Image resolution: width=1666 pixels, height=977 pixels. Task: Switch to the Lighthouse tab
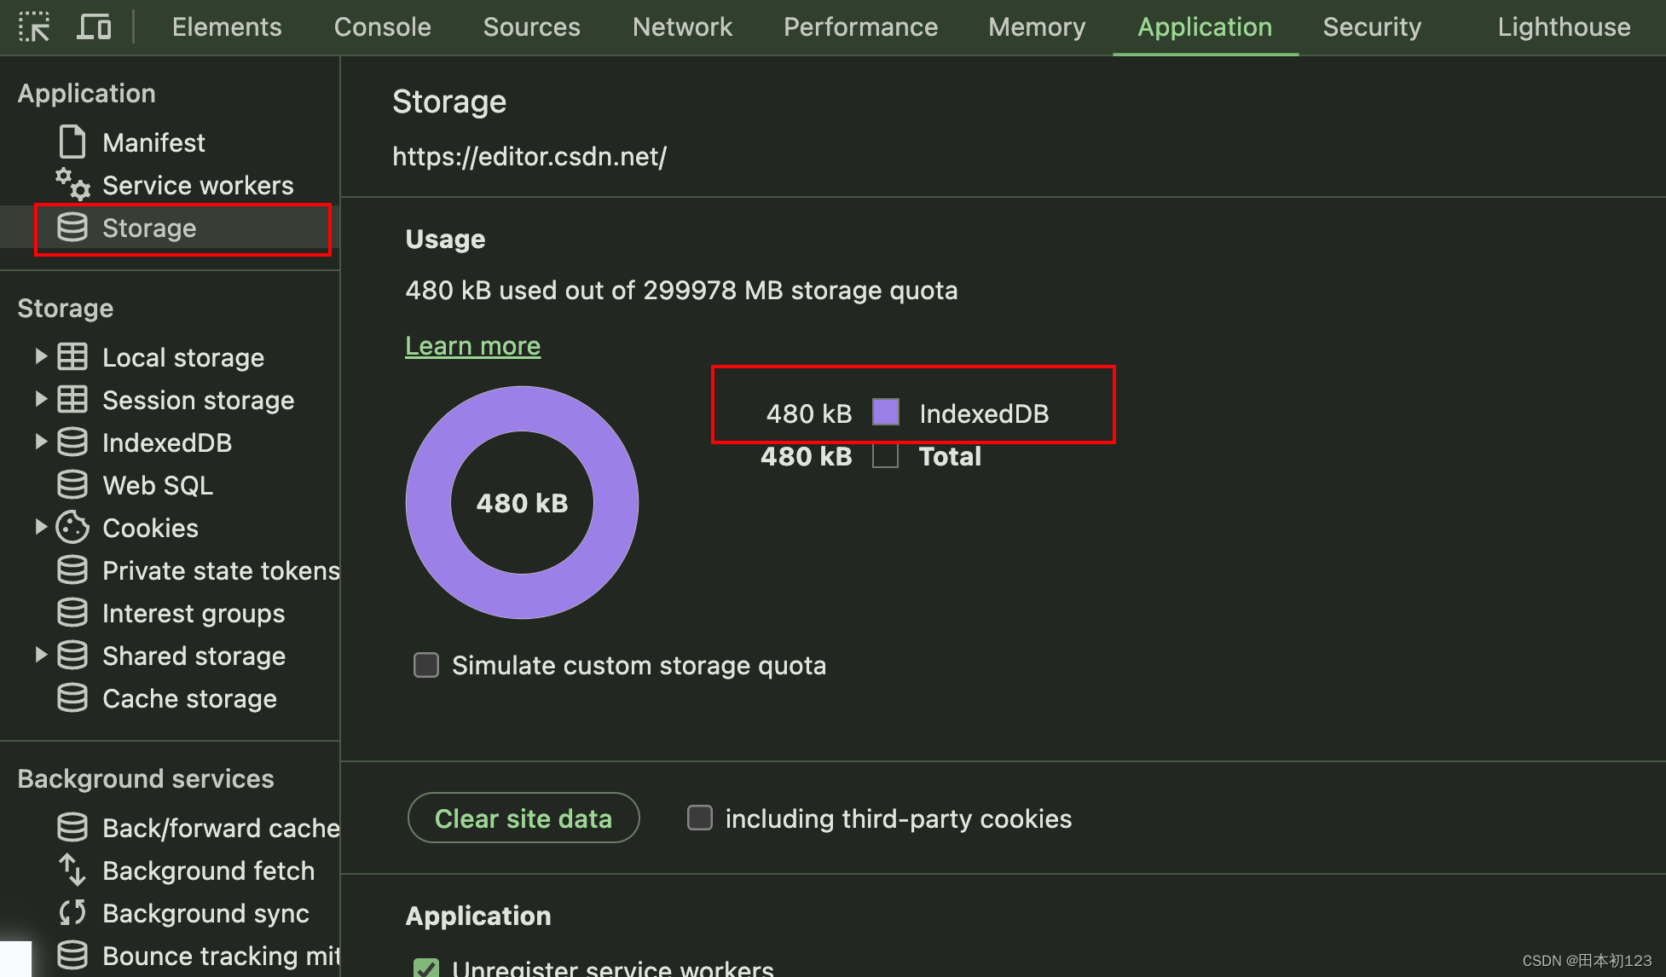pyautogui.click(x=1565, y=27)
